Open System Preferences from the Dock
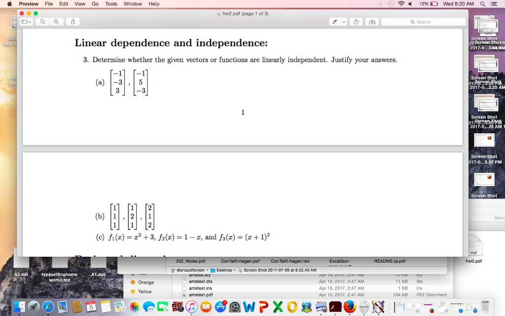This screenshot has height=316, width=505. click(x=234, y=306)
